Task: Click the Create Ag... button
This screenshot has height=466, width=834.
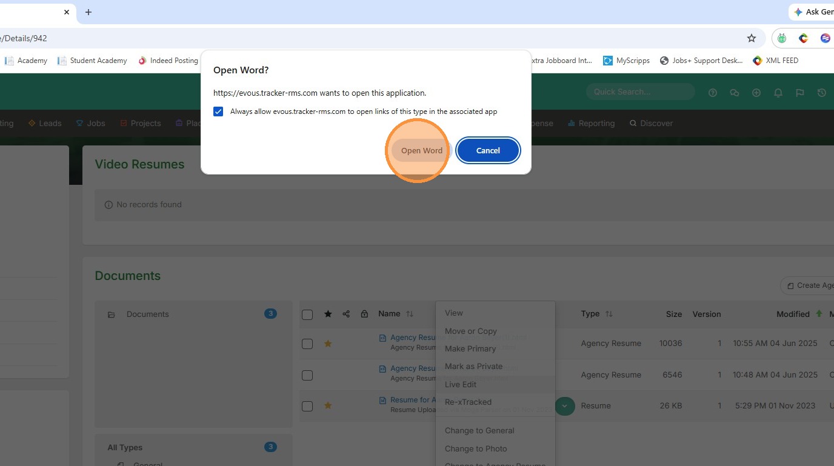Action: [x=809, y=285]
